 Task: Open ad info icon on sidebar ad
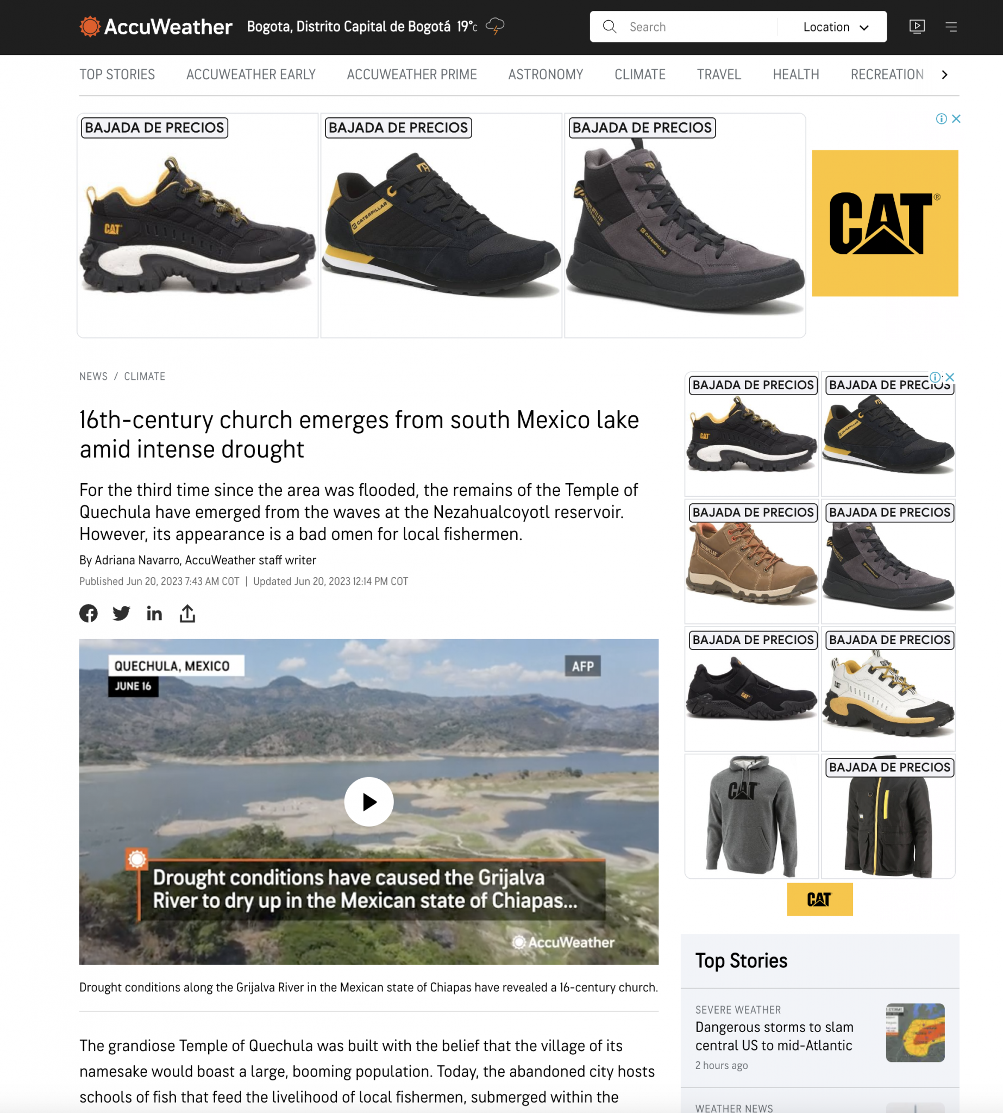click(935, 377)
